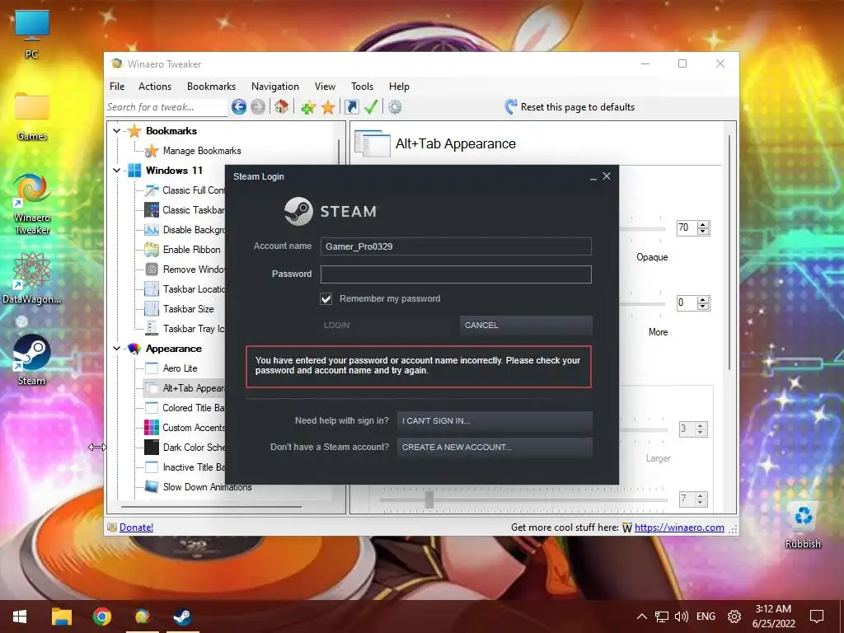Decrease the value 0 spinner down arrow
844x633 pixels.
click(703, 307)
